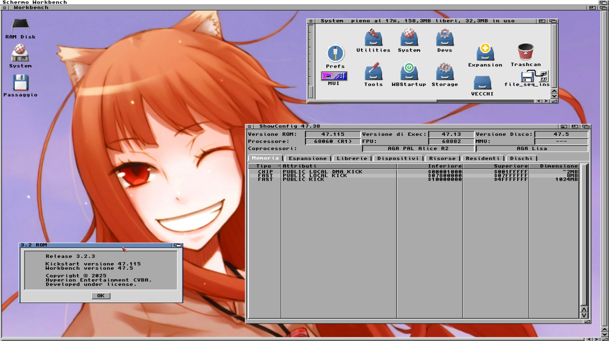
Task: Switch to the Dischi tab
Action: pos(521,158)
